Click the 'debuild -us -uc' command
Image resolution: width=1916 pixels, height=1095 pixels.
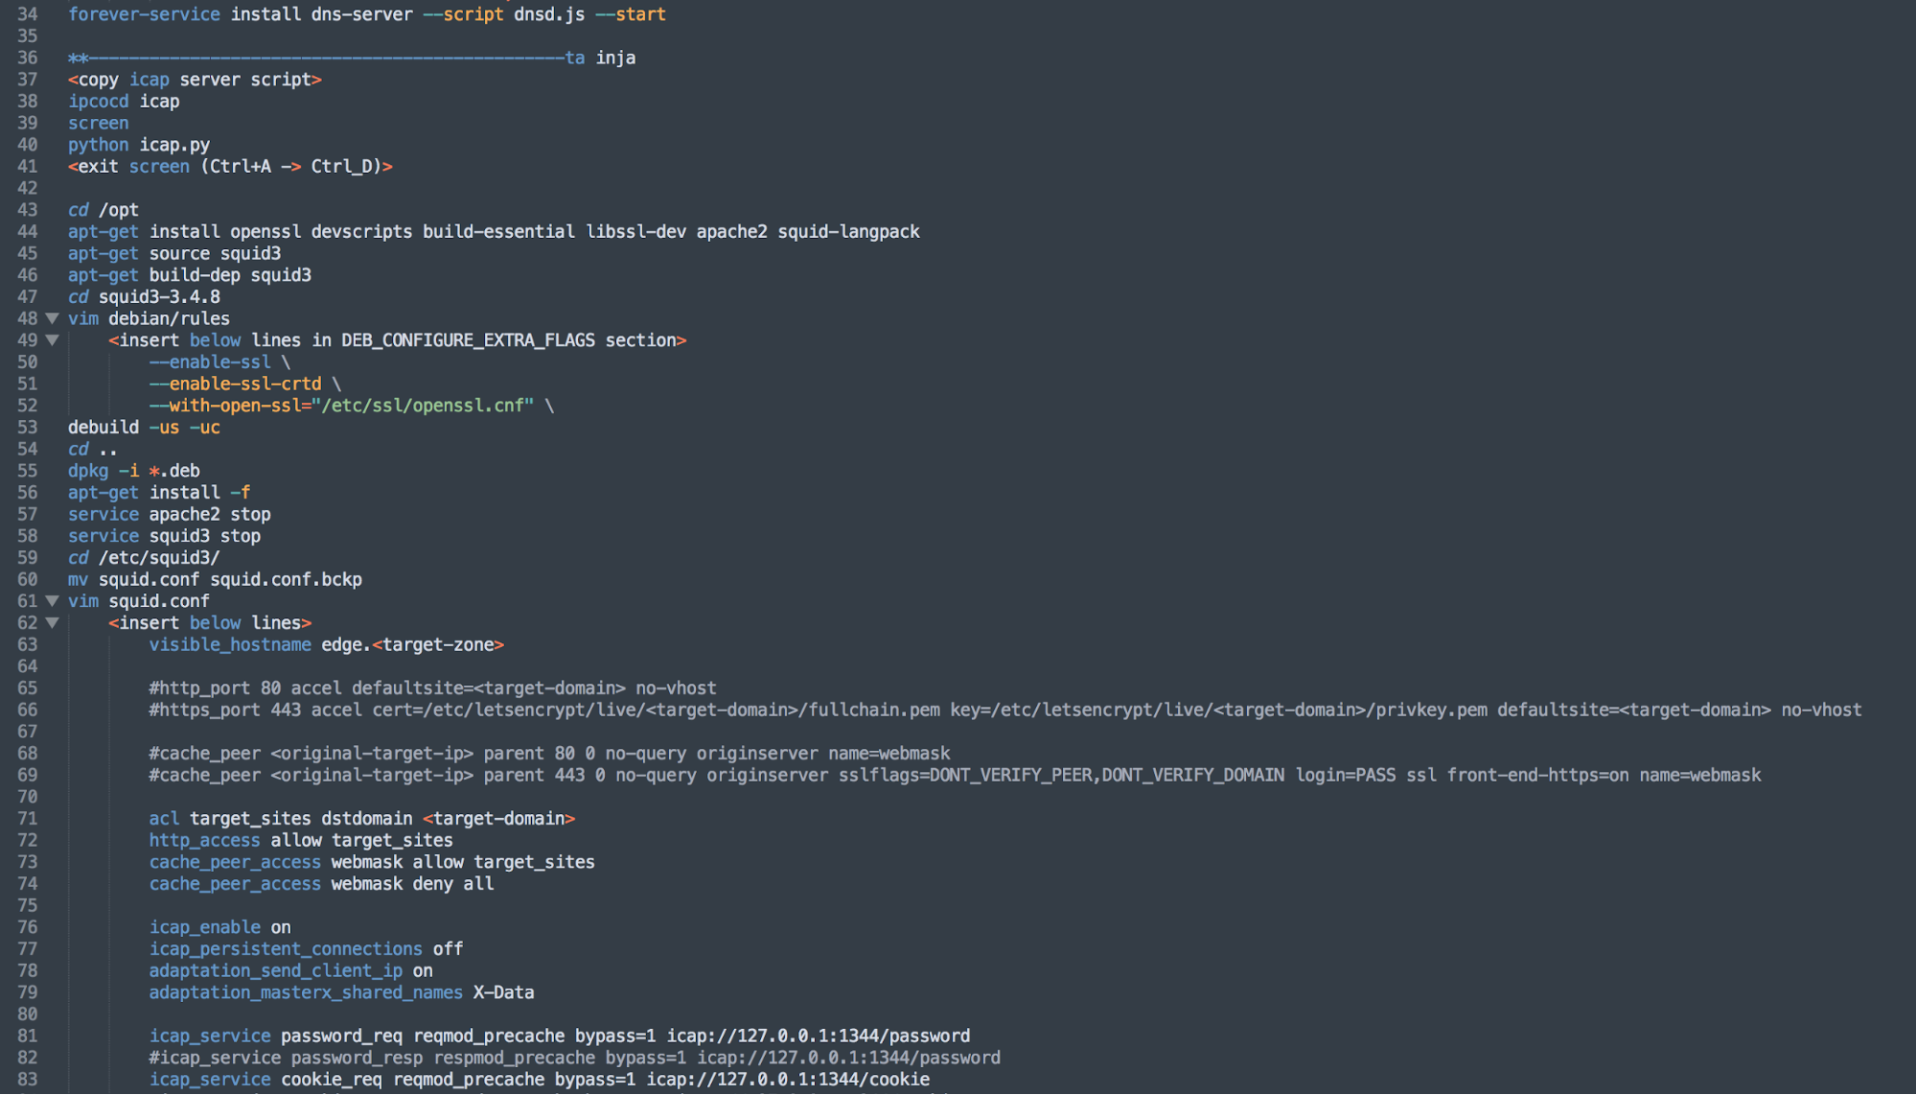point(144,428)
